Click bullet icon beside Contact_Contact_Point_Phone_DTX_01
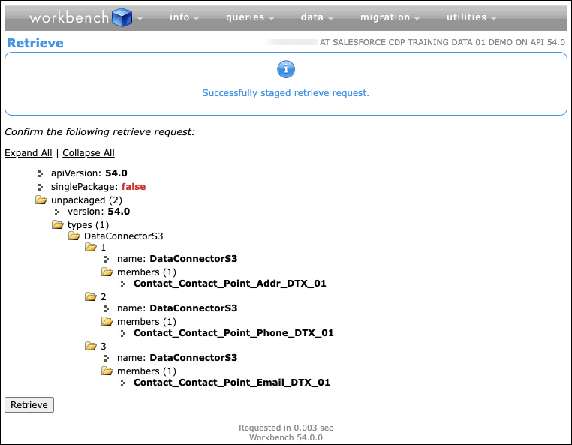 point(123,333)
